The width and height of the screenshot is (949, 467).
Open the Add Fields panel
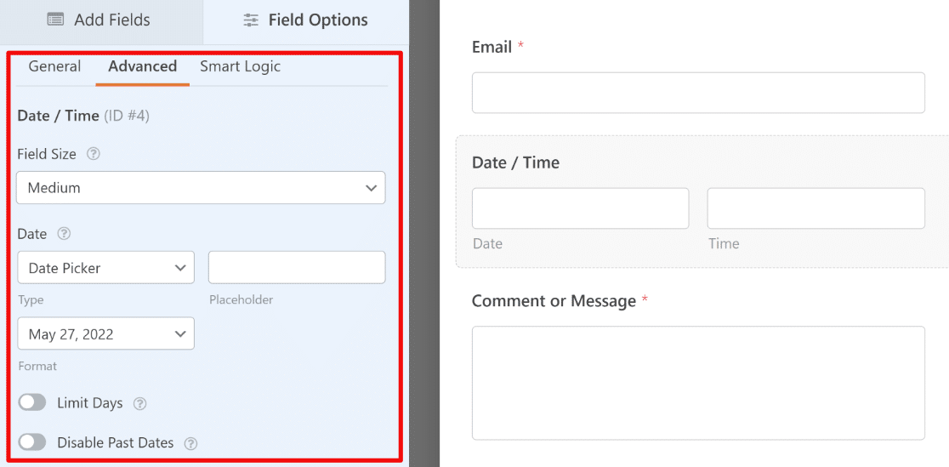102,20
